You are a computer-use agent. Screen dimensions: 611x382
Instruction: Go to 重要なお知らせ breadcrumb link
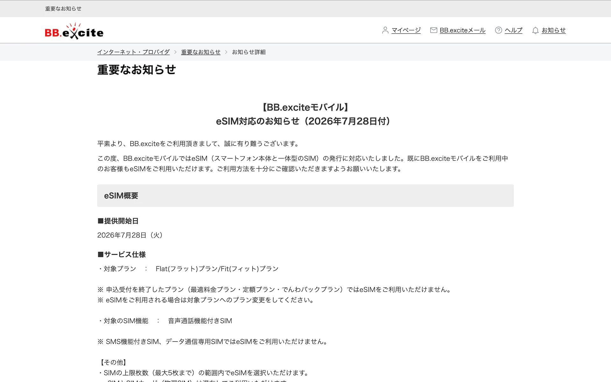tap(201, 52)
